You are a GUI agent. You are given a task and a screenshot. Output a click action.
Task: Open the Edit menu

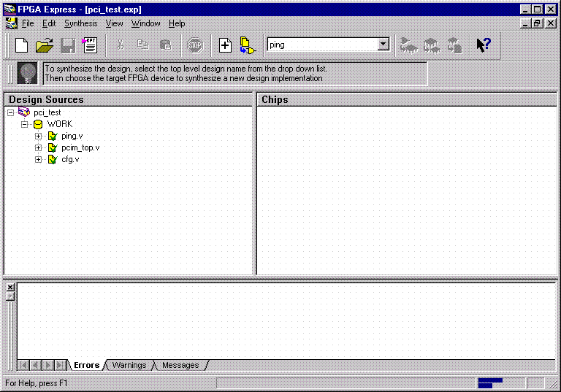pyautogui.click(x=49, y=23)
